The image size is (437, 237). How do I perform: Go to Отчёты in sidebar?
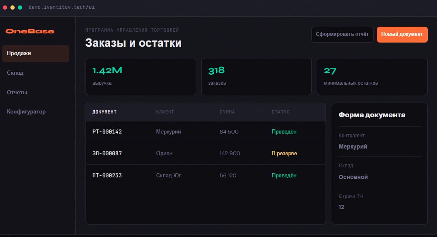click(x=35, y=92)
